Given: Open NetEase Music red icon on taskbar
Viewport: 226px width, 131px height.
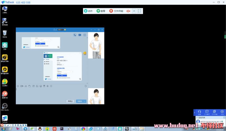Looking at the screenshot, I should click(54, 129).
